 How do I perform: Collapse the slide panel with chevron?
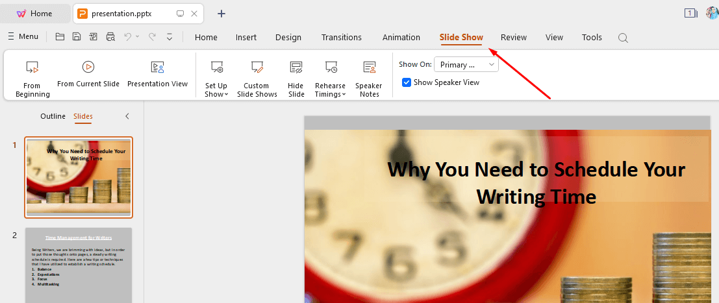(x=127, y=116)
